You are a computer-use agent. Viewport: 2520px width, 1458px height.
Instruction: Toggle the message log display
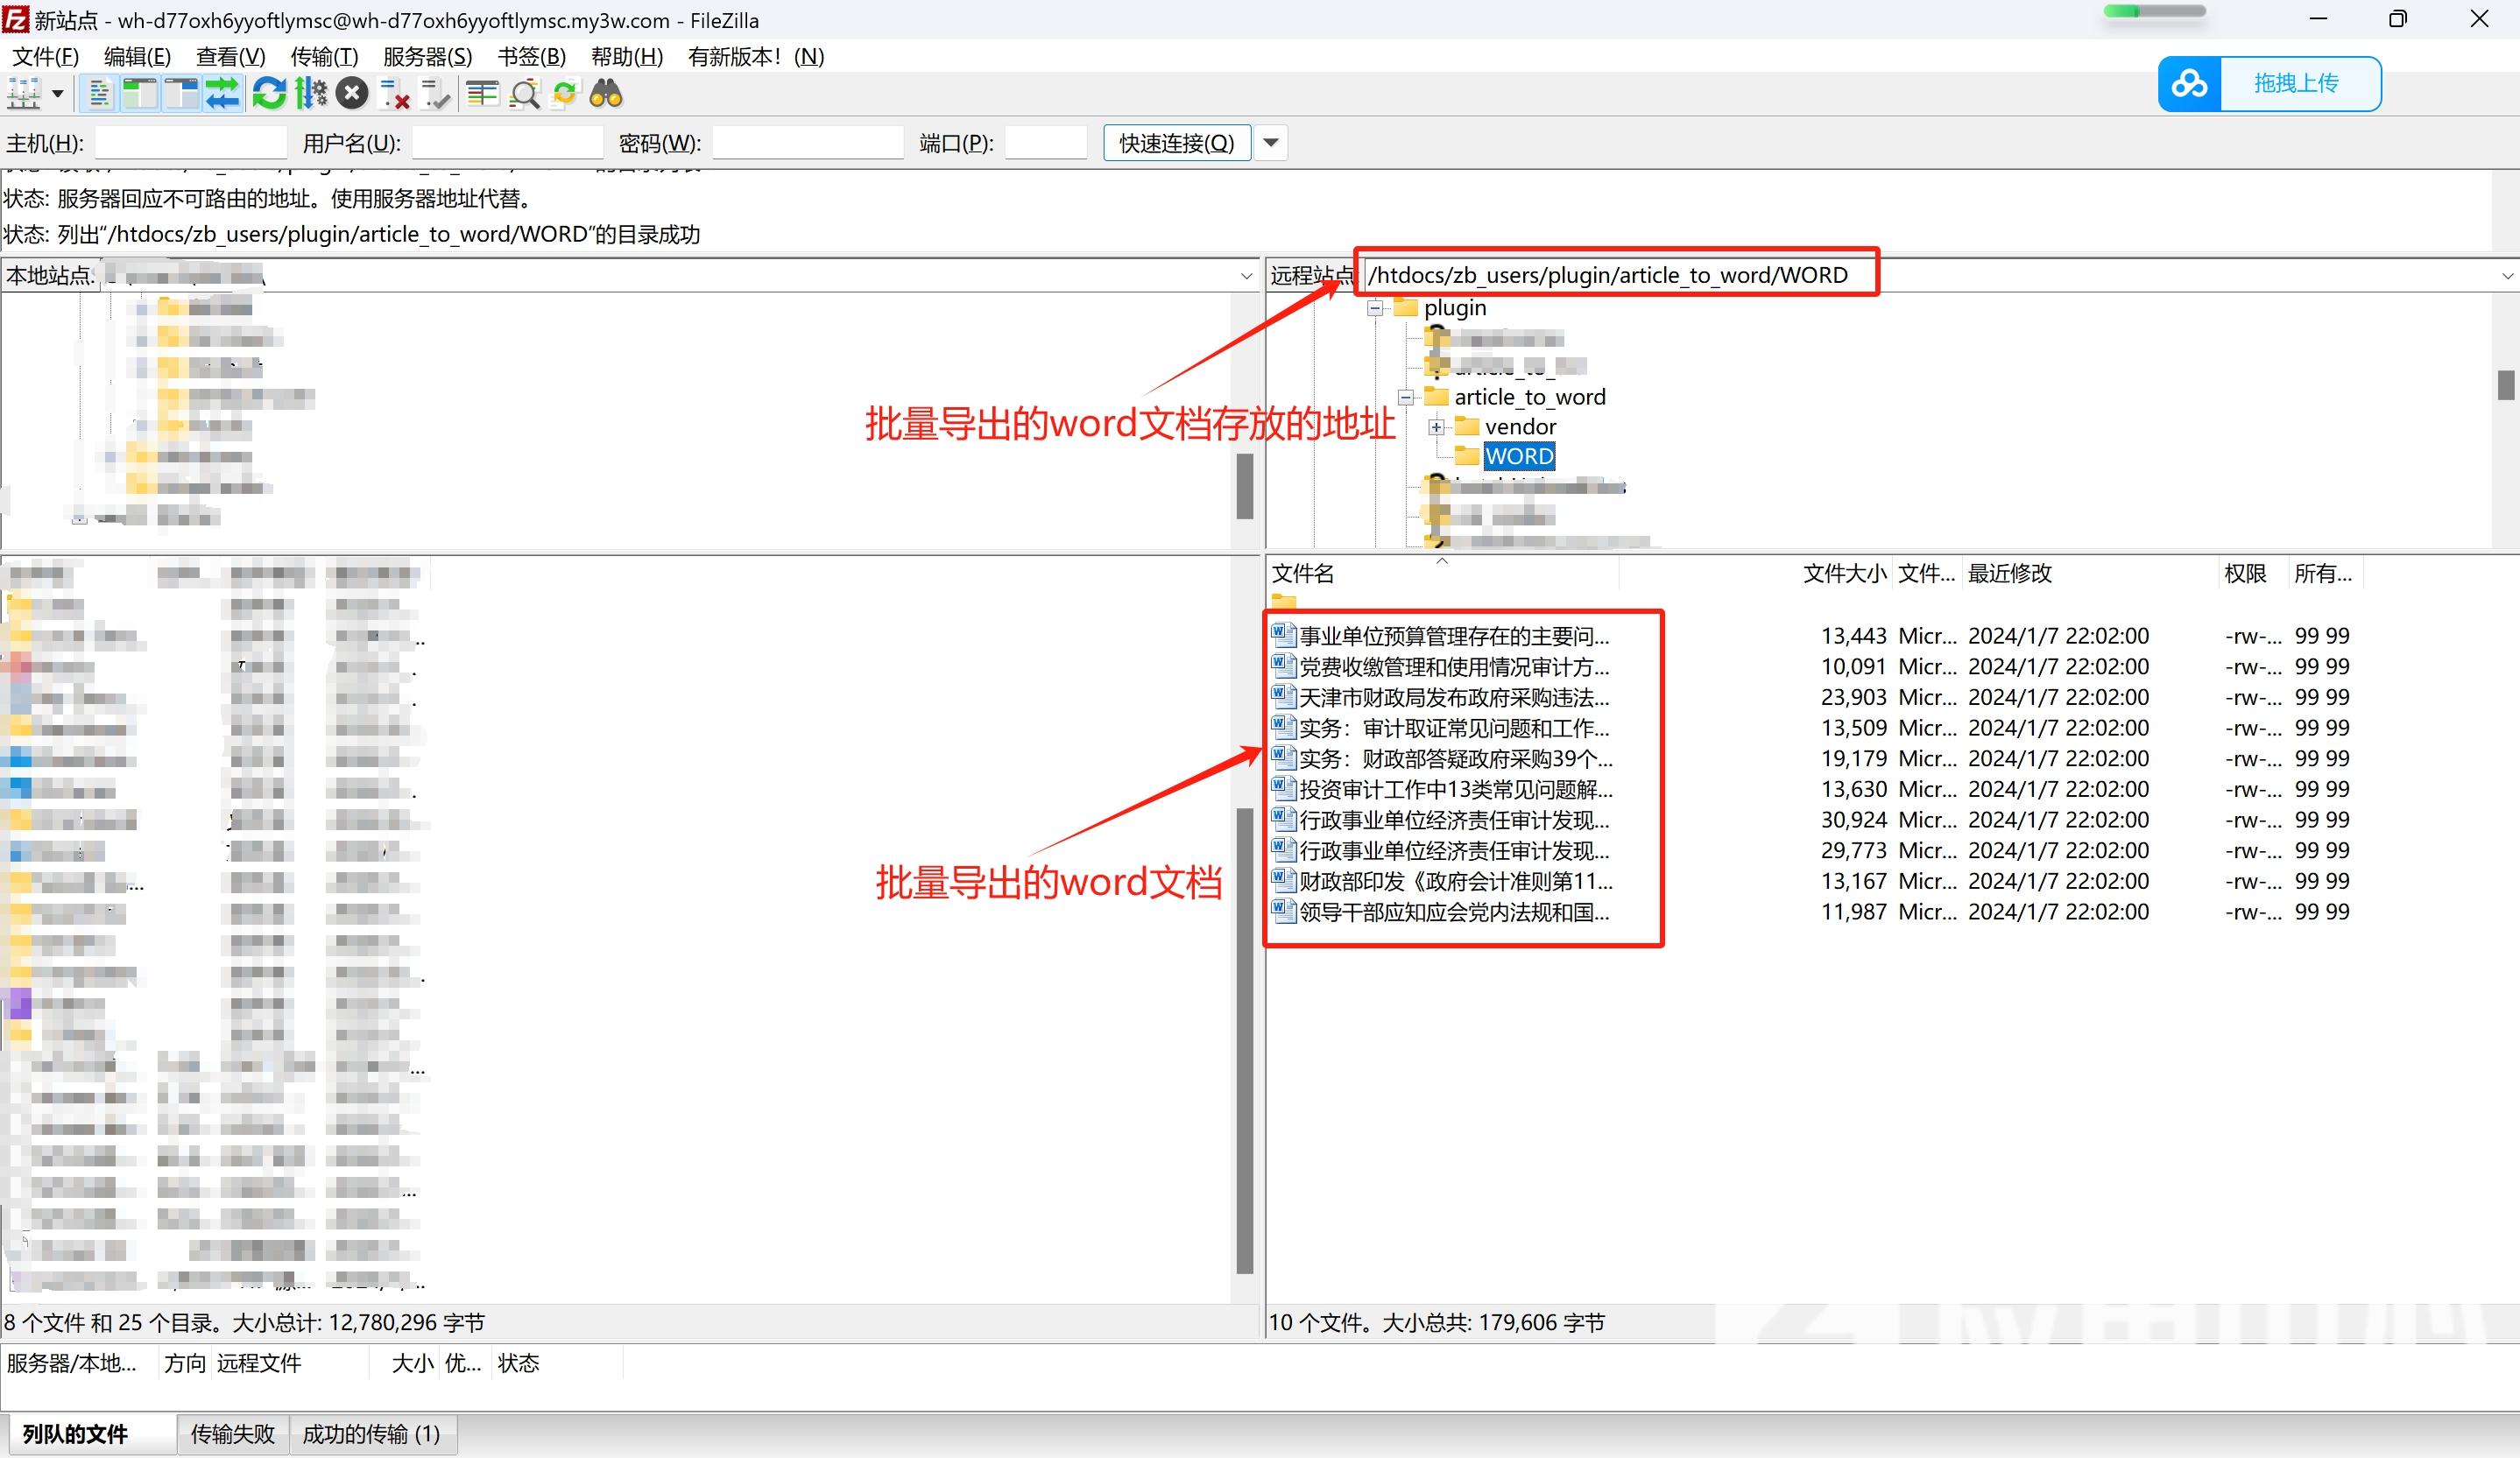[99, 94]
